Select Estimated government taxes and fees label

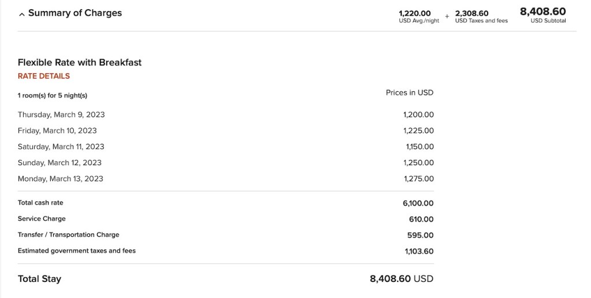pos(77,251)
